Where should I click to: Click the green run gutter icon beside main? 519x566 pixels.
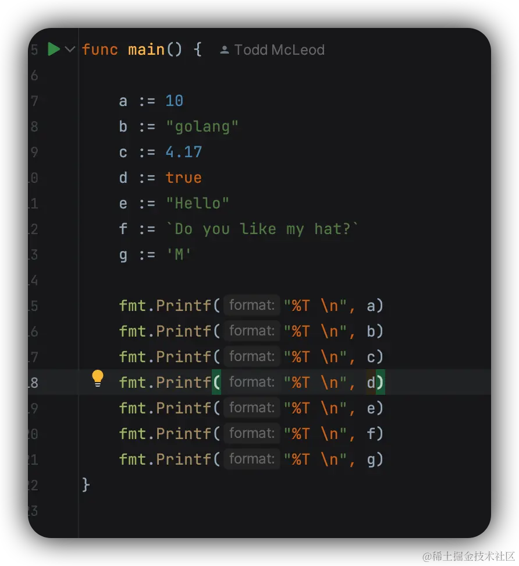pos(54,49)
